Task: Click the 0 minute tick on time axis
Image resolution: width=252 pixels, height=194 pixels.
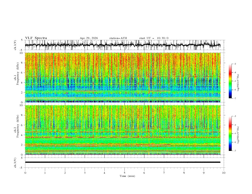Action: (x=25, y=173)
